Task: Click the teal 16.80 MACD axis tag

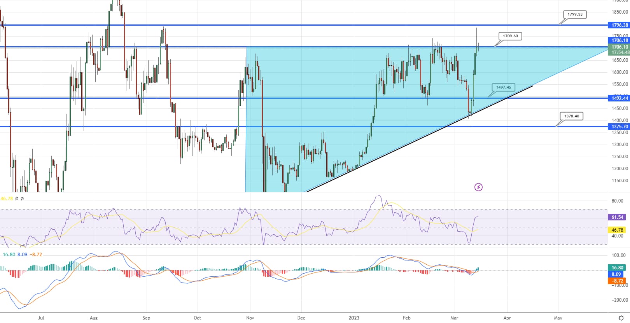Action: (x=617, y=268)
